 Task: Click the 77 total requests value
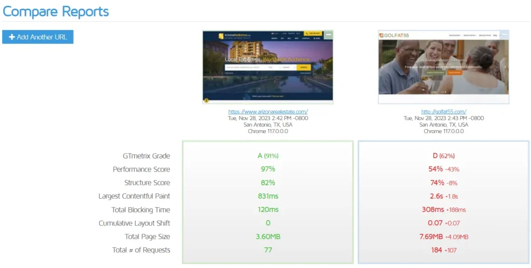pos(268,250)
